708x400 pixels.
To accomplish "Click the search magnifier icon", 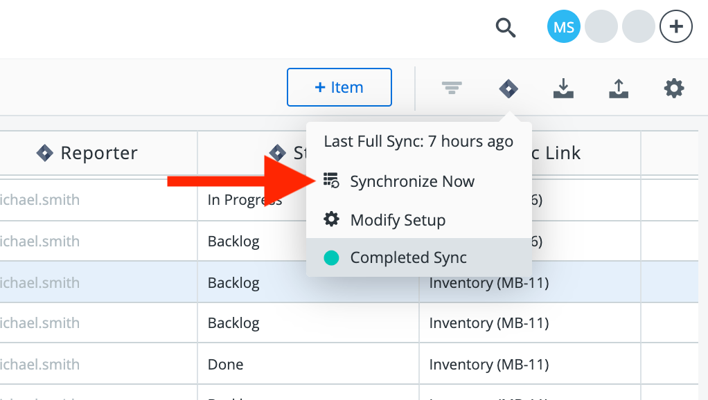I will [x=506, y=28].
